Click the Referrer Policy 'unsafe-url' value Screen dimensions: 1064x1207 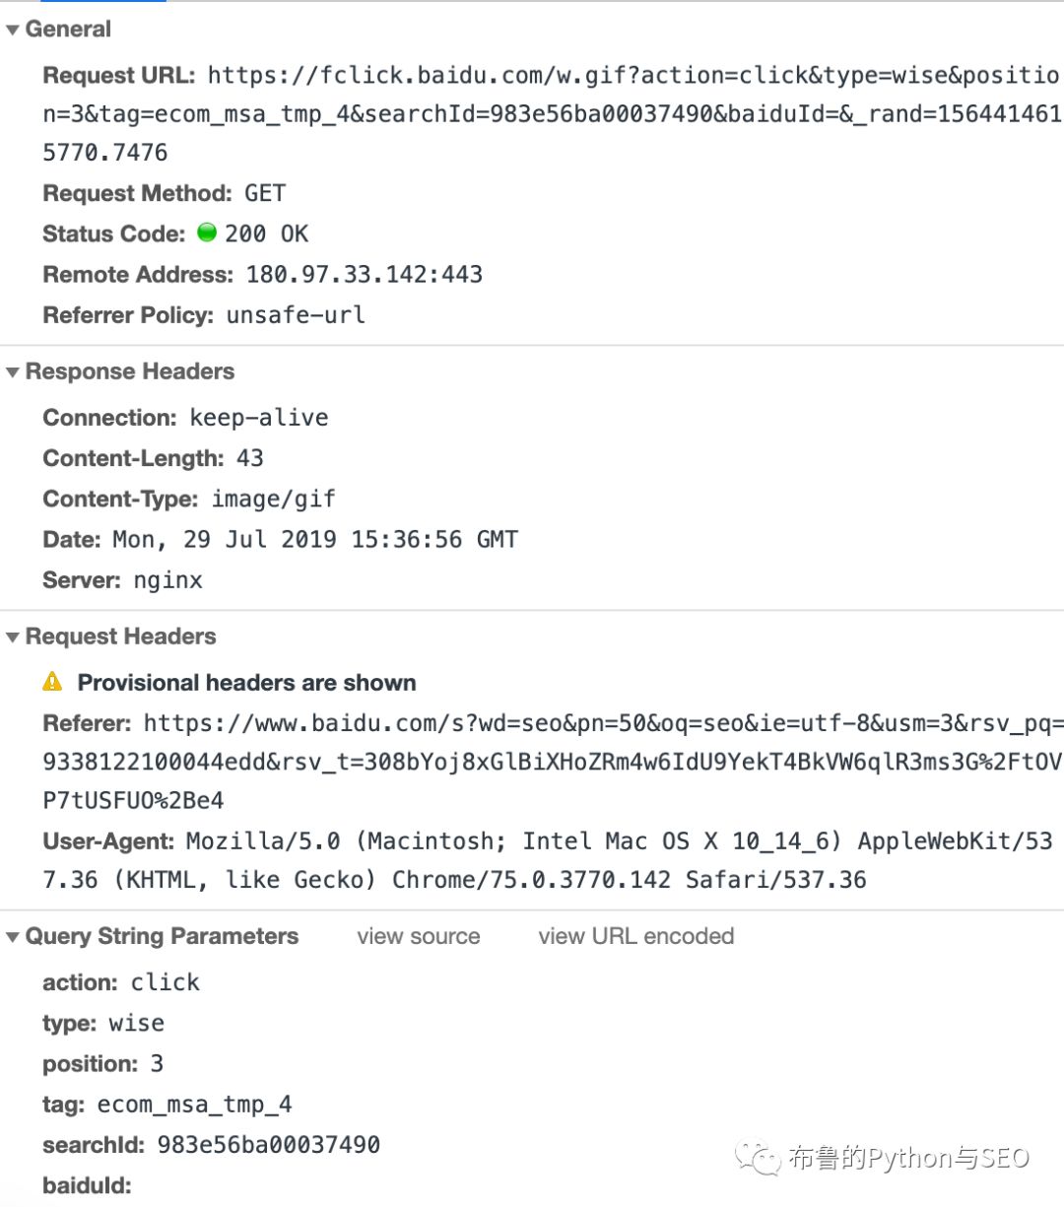point(296,315)
